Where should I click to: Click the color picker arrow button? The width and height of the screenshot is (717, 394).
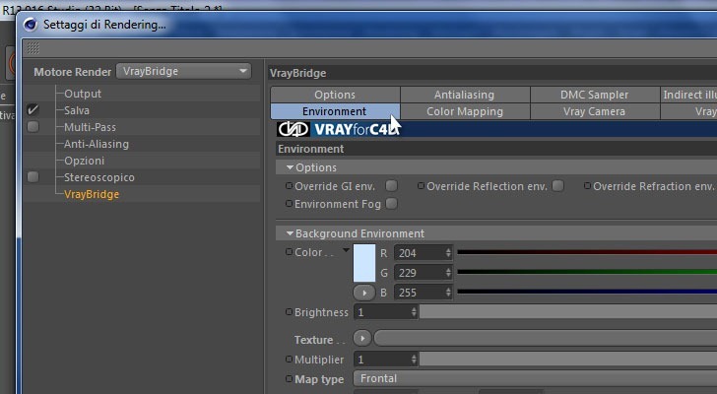point(364,293)
